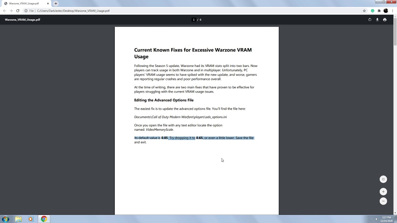Open the Grammarly extension
Screen dimensions: 397x223
(x=372, y=11)
